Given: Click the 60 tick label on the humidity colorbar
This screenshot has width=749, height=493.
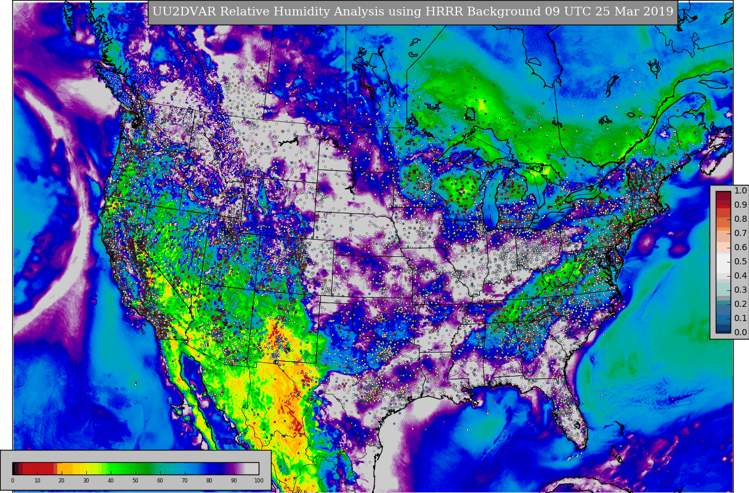Looking at the screenshot, I should click(x=160, y=481).
